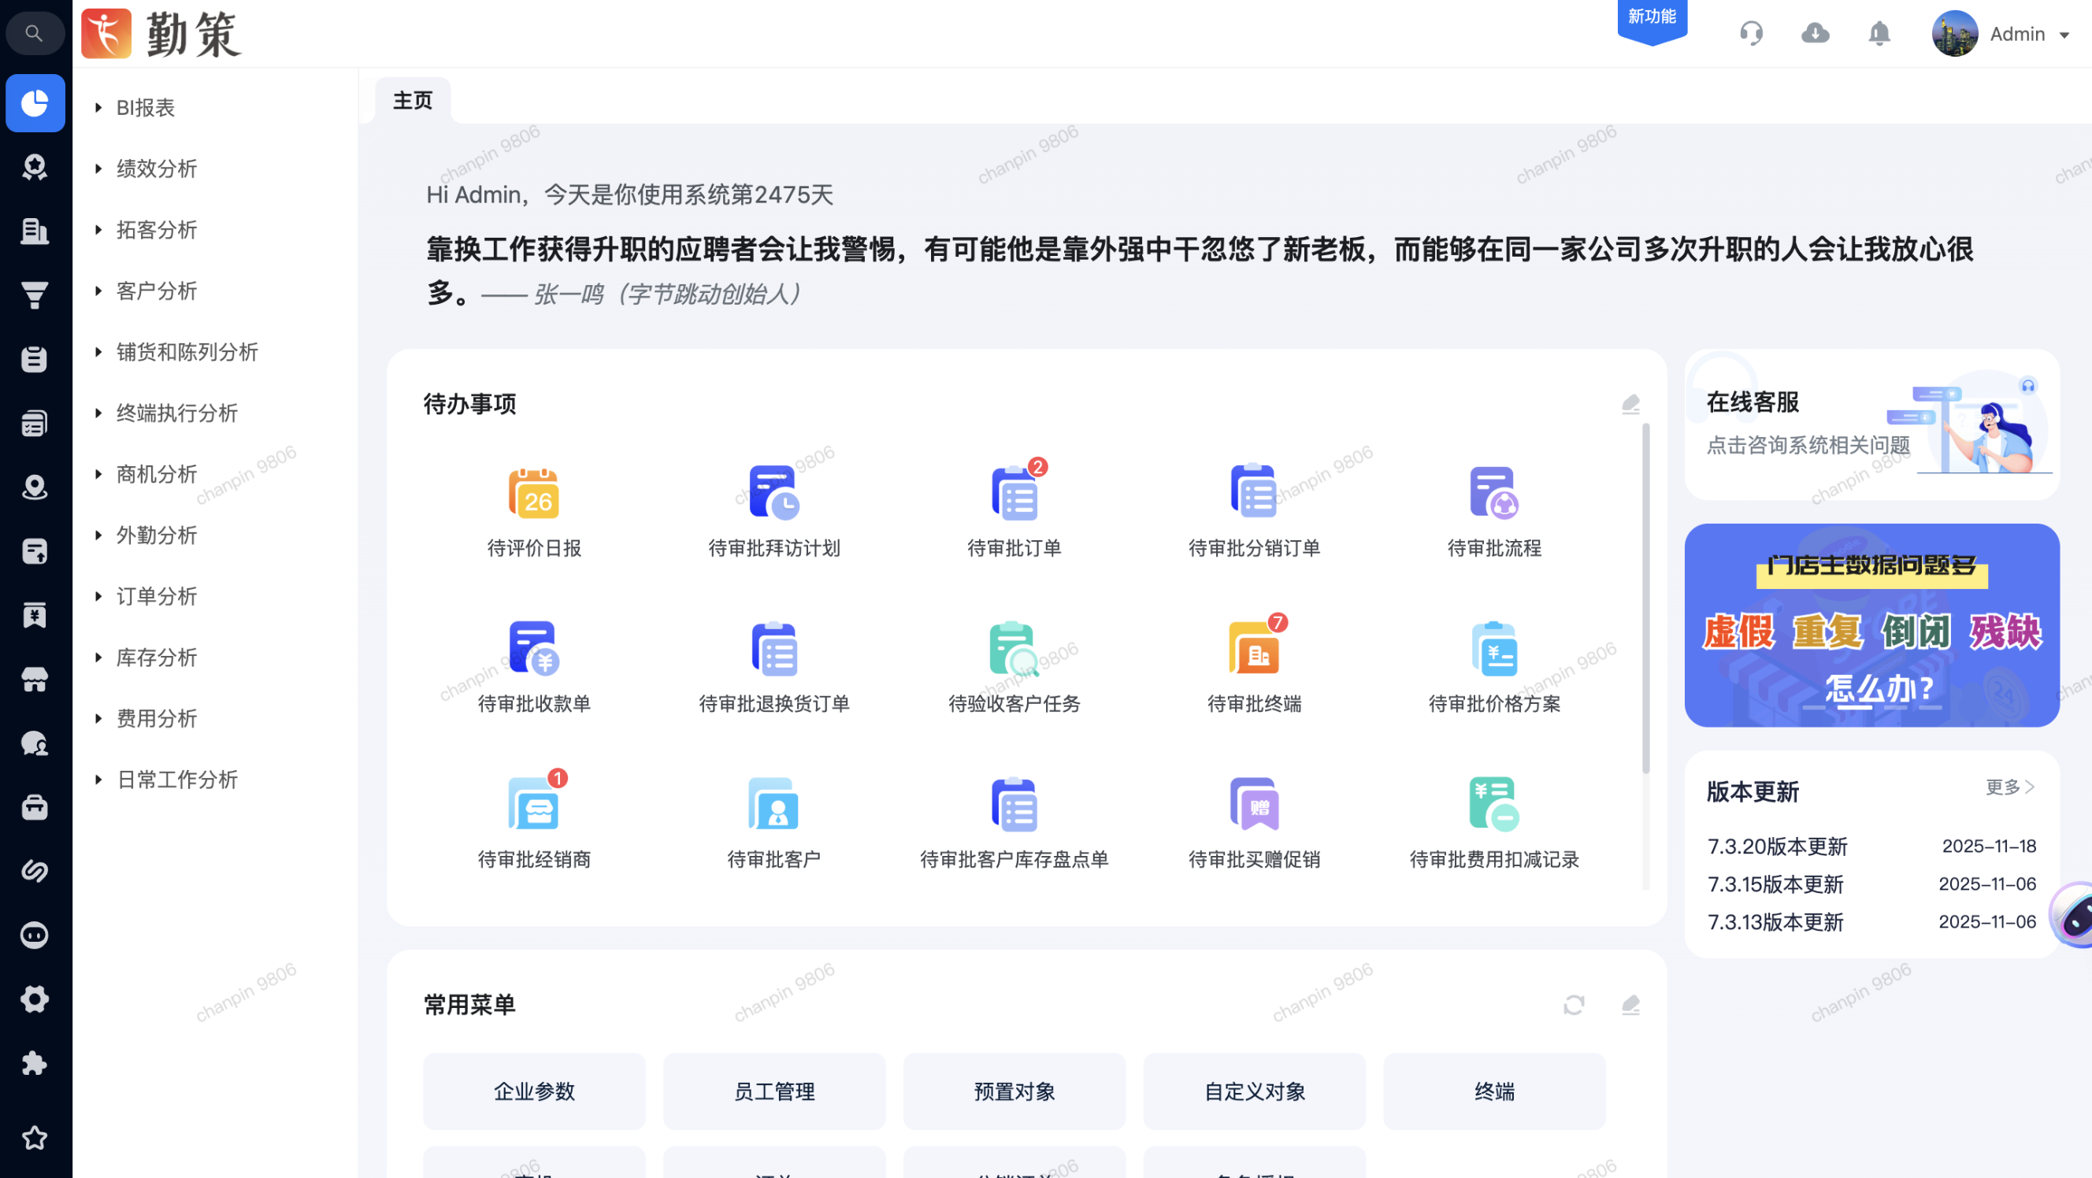
Task: Click edit icon of 待办事项 panel
Action: 1630,403
